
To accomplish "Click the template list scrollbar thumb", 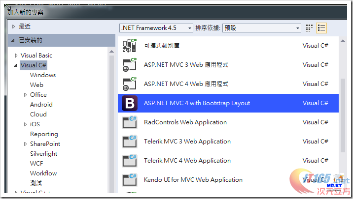I will [x=343, y=115].
